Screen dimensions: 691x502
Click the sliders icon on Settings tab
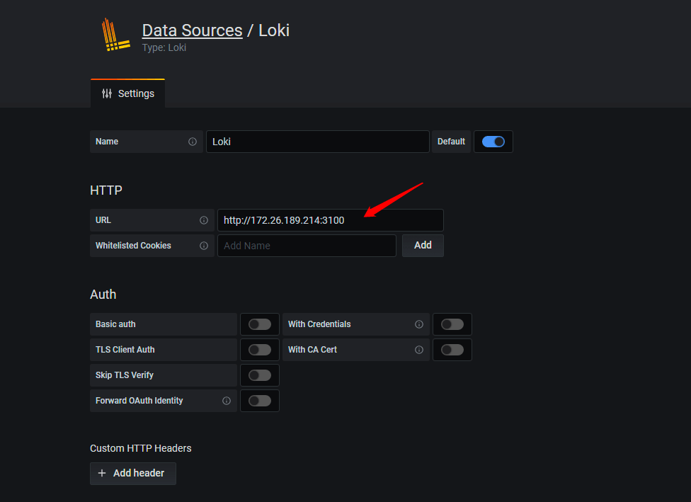tap(107, 93)
